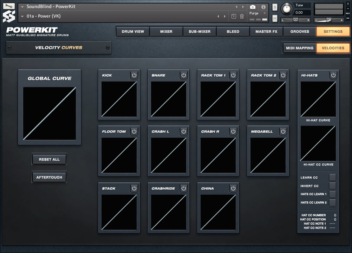Increase volume with the plus button

point(342,20)
